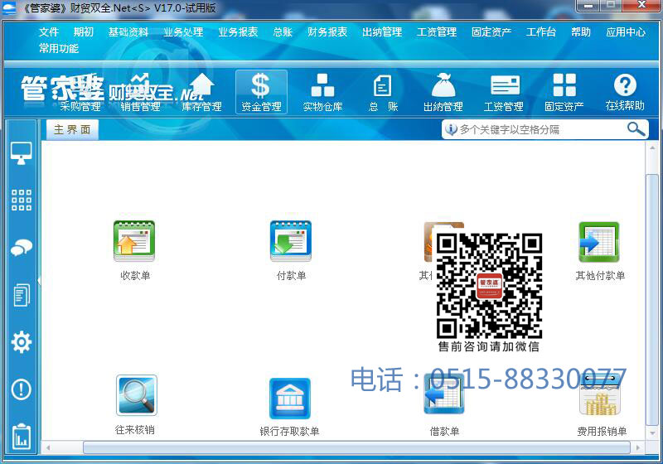Viewport: 663px width, 464px height.
Task: Open 固定资产 grid icon
Action: point(564,93)
